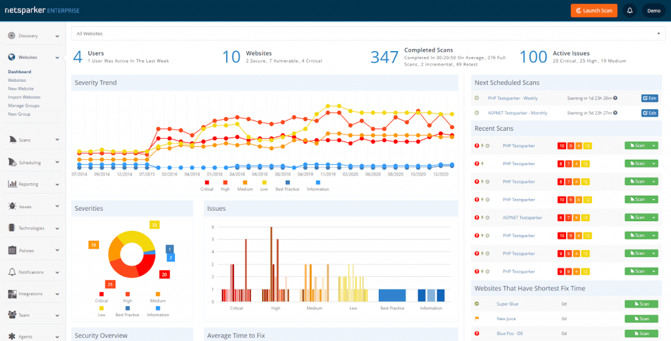Click the Integrations icon in sidebar

[12, 294]
